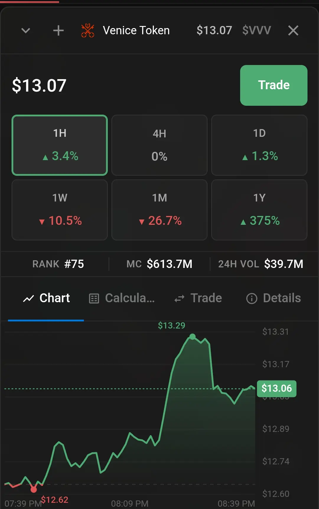Click the green Trade button

(274, 85)
